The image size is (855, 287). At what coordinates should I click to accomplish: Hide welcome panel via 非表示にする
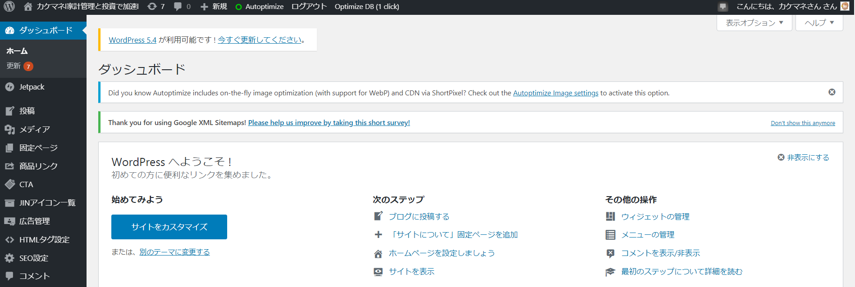804,157
